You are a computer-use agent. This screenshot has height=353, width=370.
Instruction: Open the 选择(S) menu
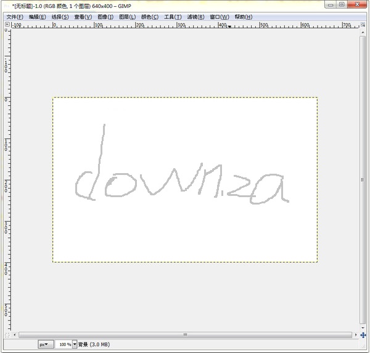60,17
